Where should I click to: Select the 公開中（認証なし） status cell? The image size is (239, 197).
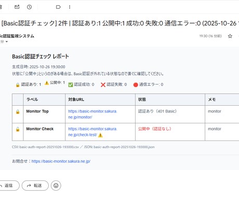coord(170,132)
